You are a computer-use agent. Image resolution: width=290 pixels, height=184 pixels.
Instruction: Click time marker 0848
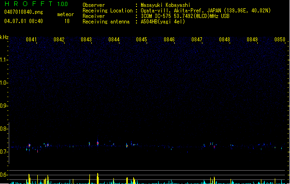click(225, 40)
